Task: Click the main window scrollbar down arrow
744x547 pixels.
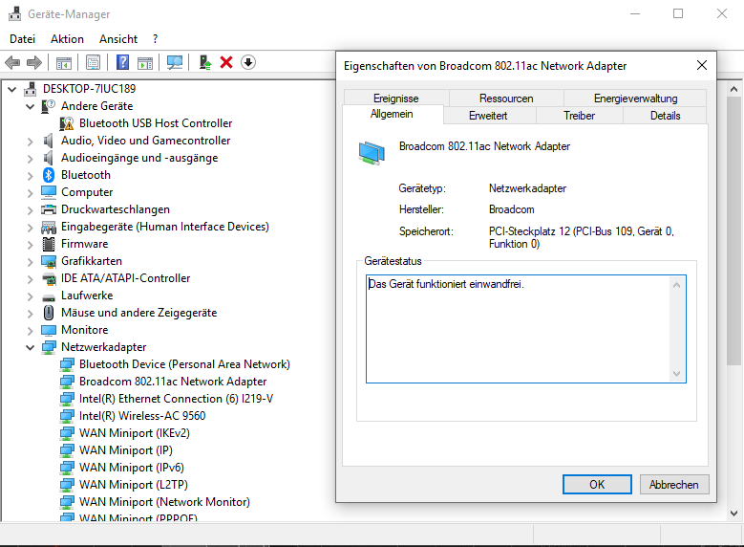Action: click(x=734, y=514)
